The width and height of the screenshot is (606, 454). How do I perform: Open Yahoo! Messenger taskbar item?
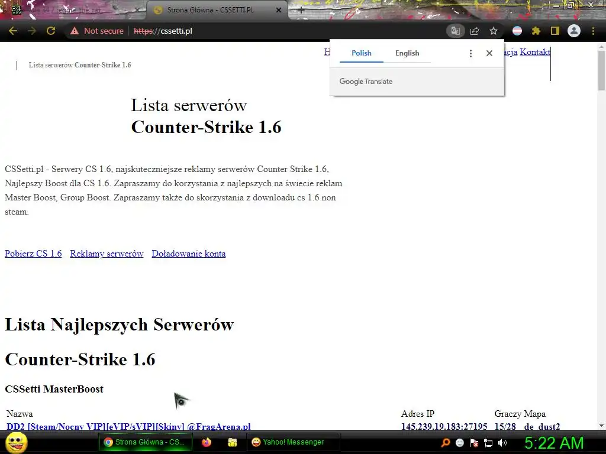click(294, 442)
